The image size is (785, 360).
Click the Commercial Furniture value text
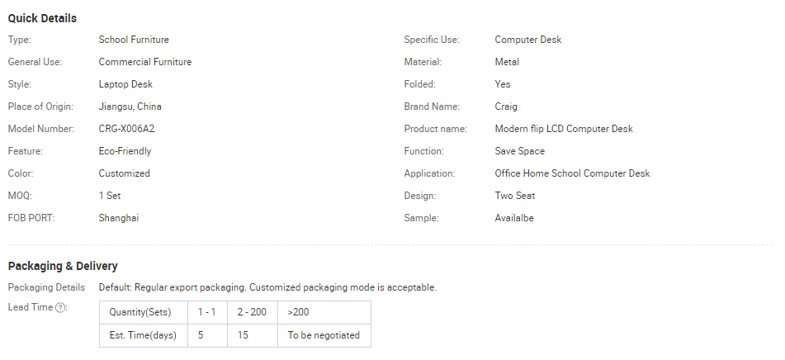144,62
